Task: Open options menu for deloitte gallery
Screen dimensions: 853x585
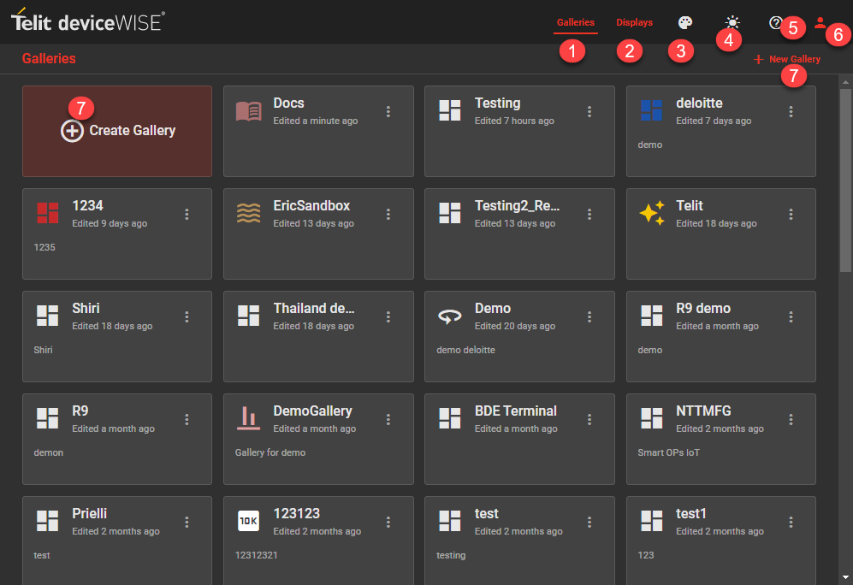Action: tap(791, 111)
